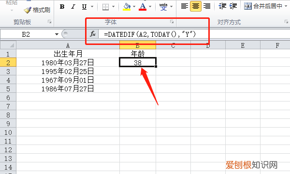Open font 字体 dialog launcher

[172, 22]
